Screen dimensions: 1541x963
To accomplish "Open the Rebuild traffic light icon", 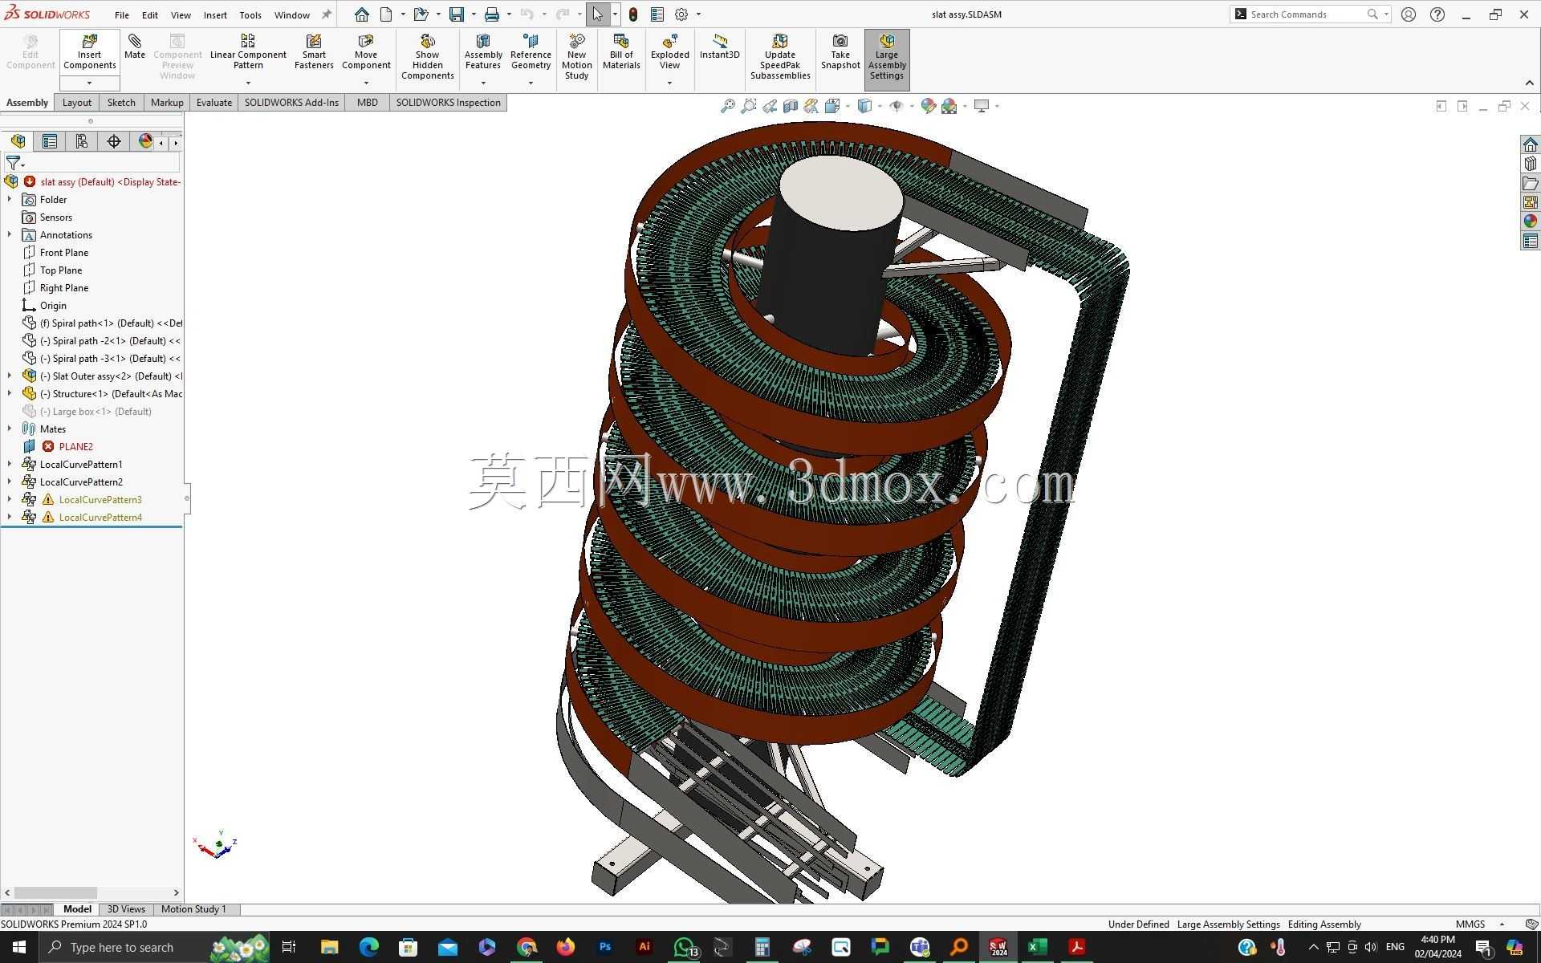I will pyautogui.click(x=633, y=14).
